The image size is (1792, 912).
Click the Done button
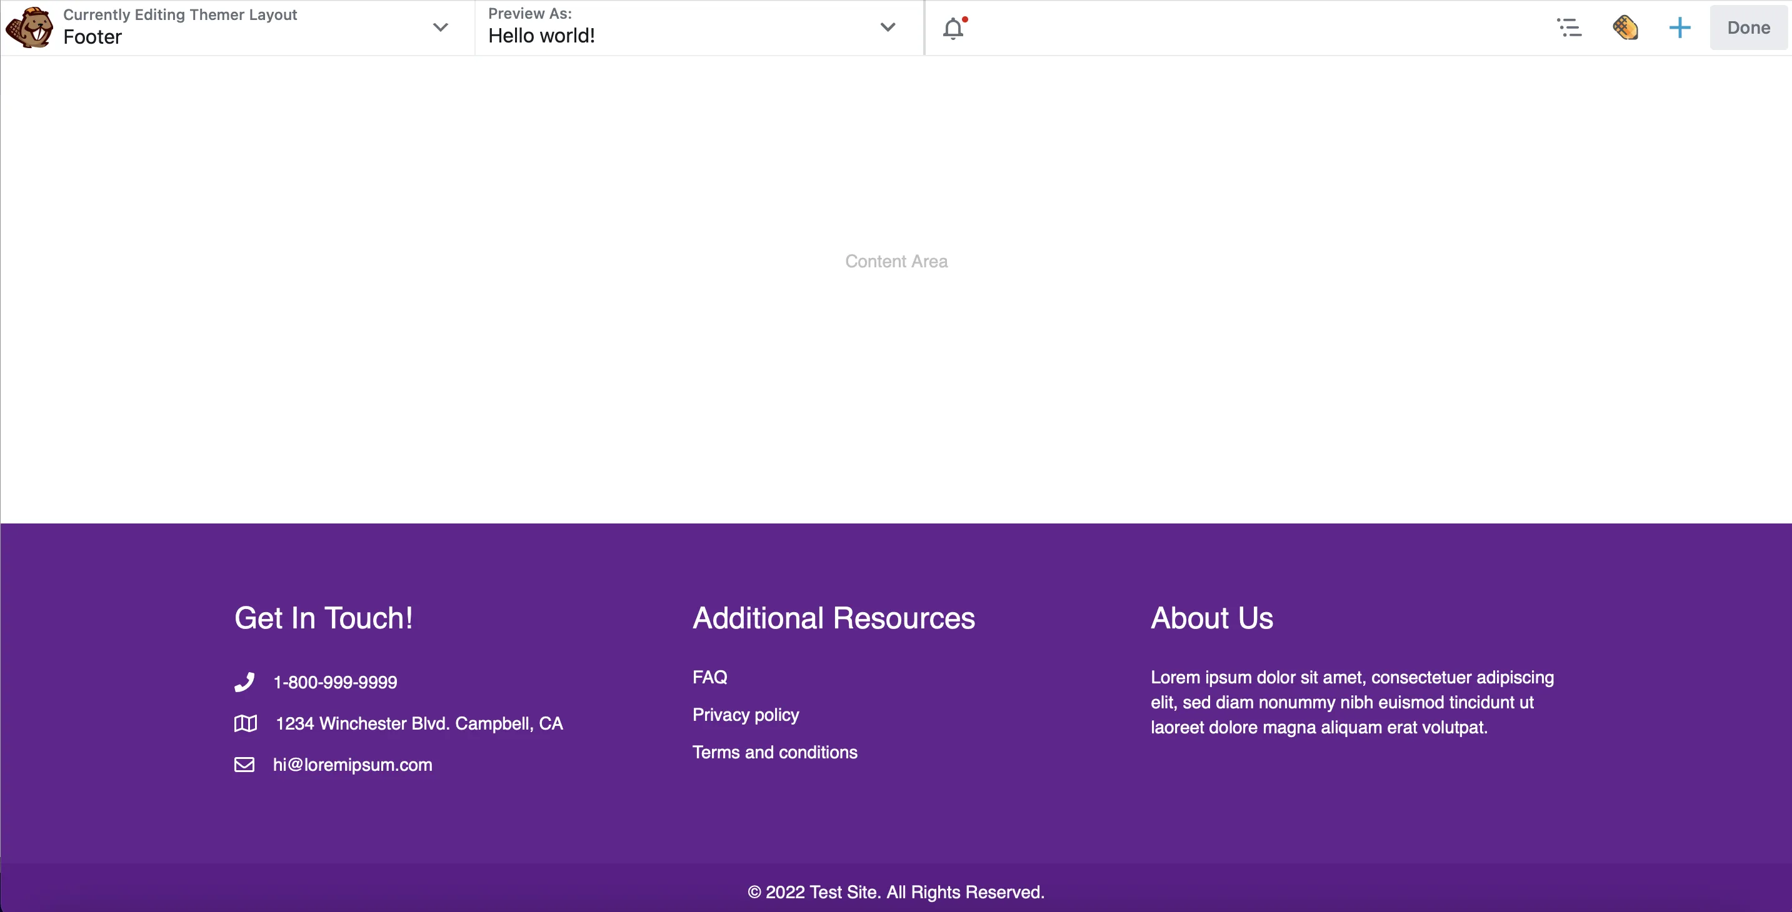click(1748, 28)
